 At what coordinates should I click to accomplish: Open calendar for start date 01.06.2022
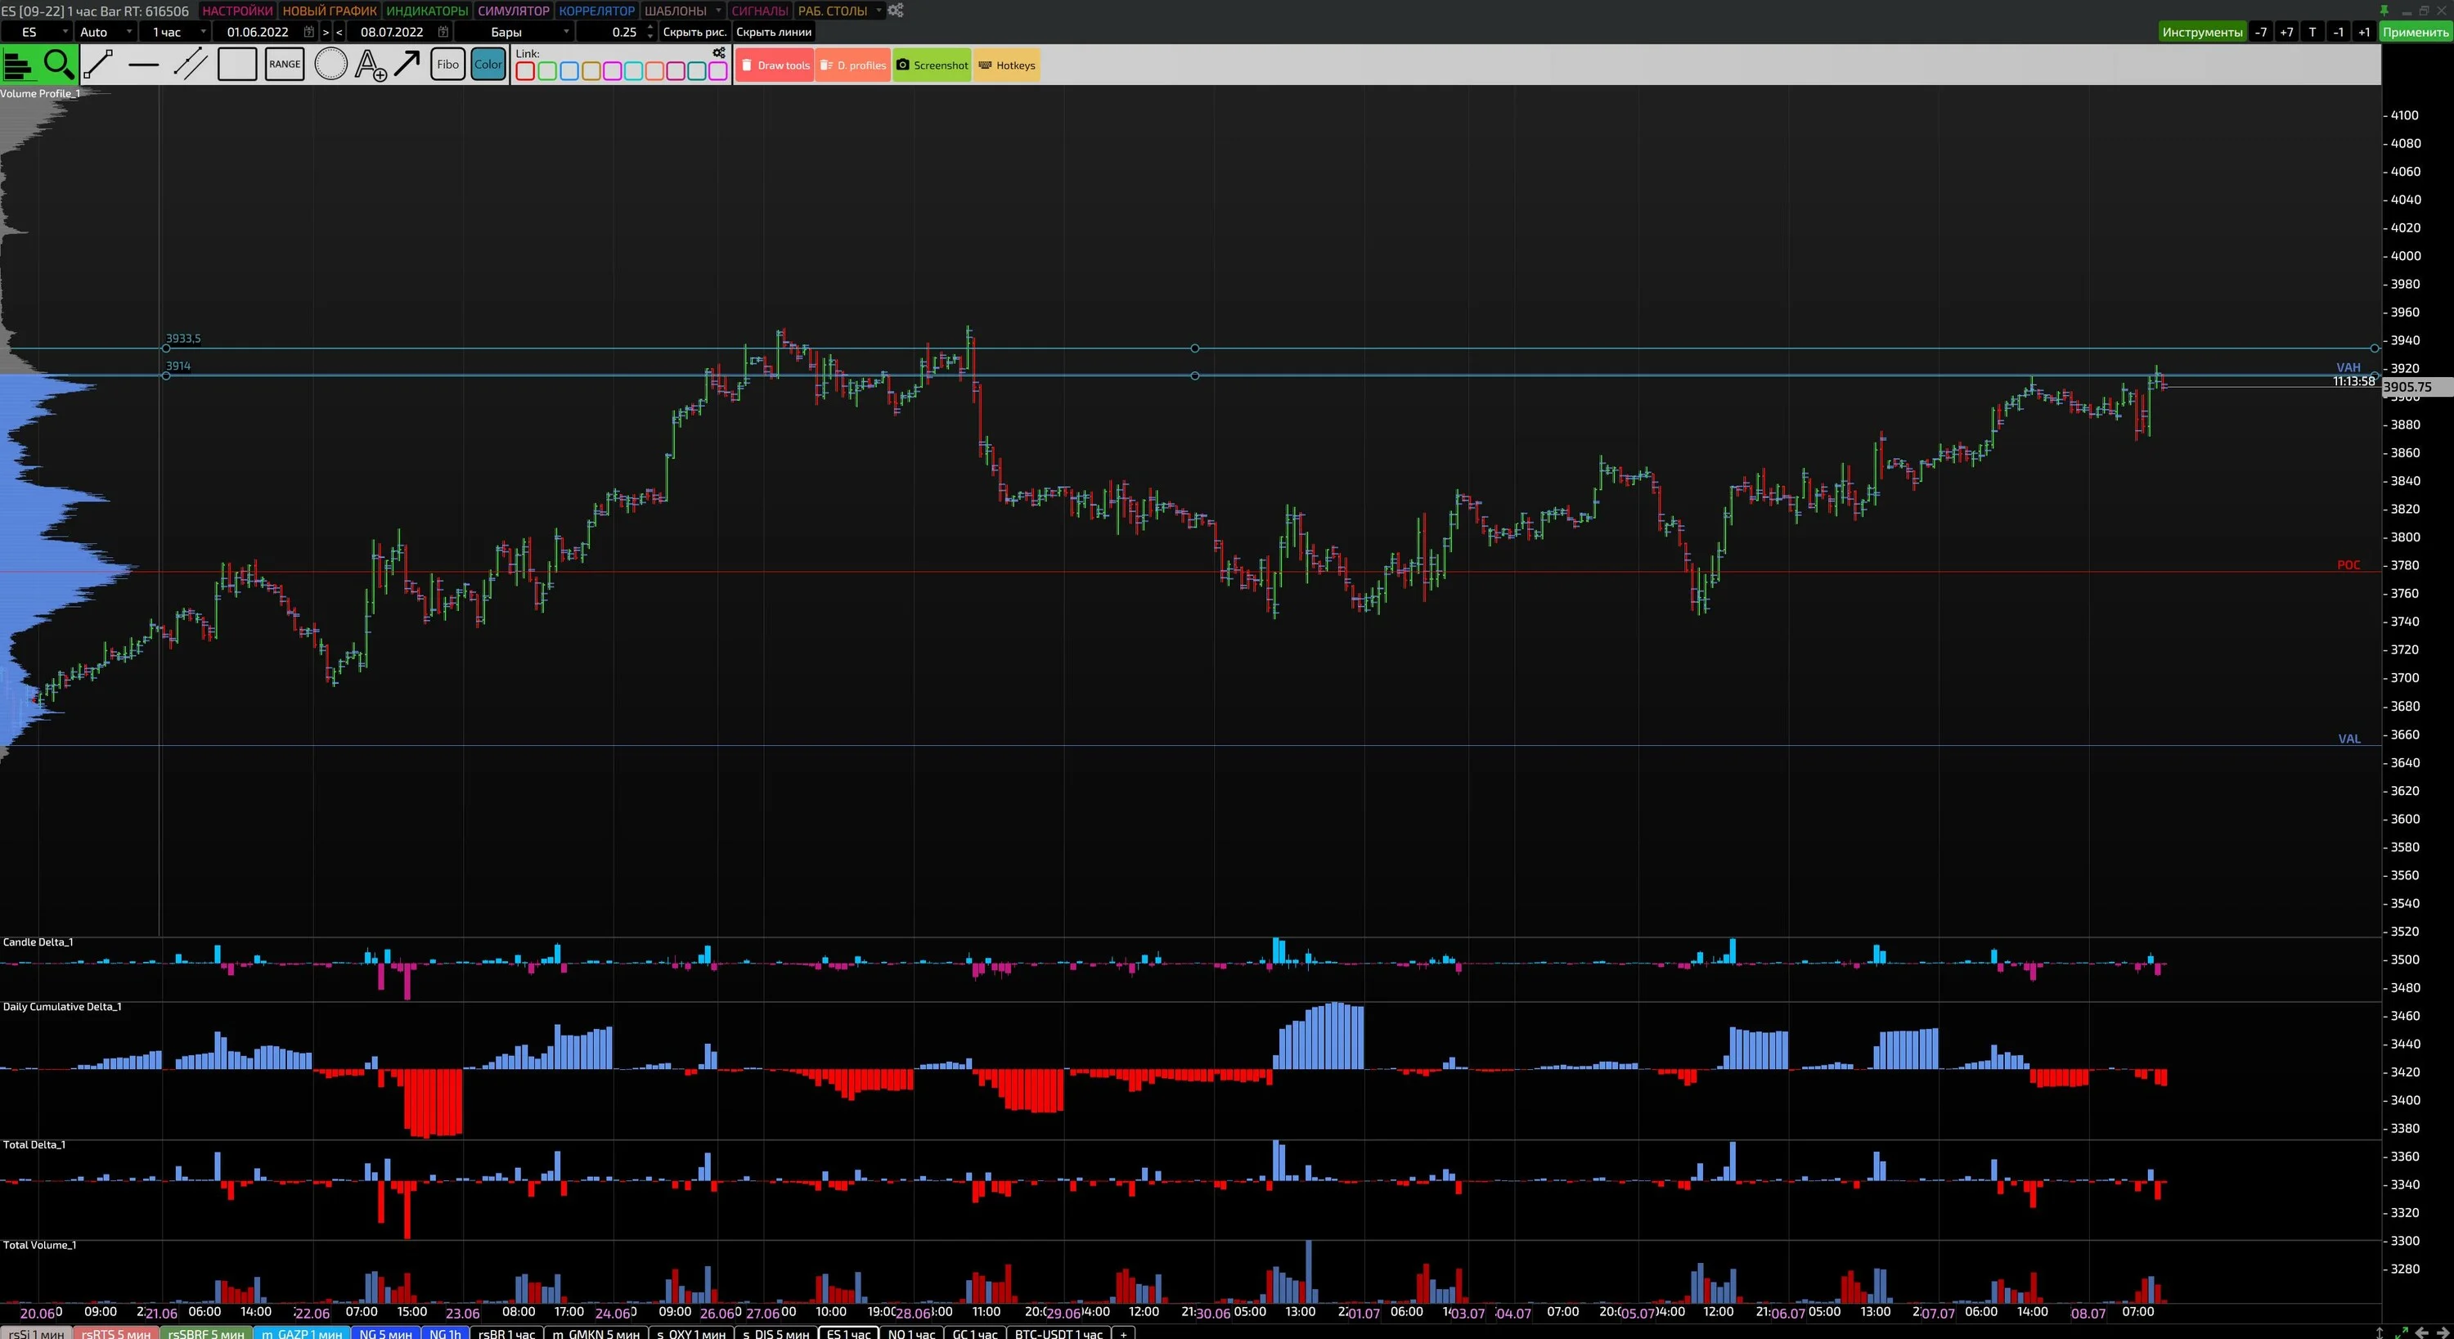tap(308, 31)
